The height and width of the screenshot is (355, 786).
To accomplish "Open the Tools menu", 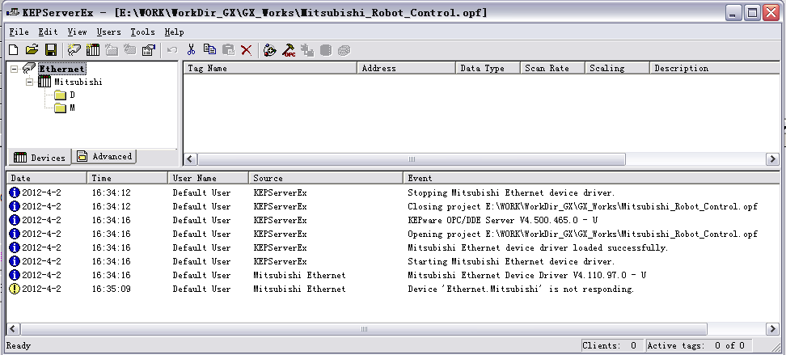I will click(142, 32).
